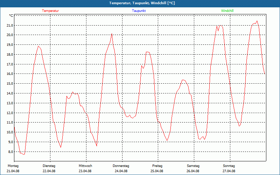Click the 18,0 y-axis value
Screen dimensions: 280x175
[x=10, y=55]
